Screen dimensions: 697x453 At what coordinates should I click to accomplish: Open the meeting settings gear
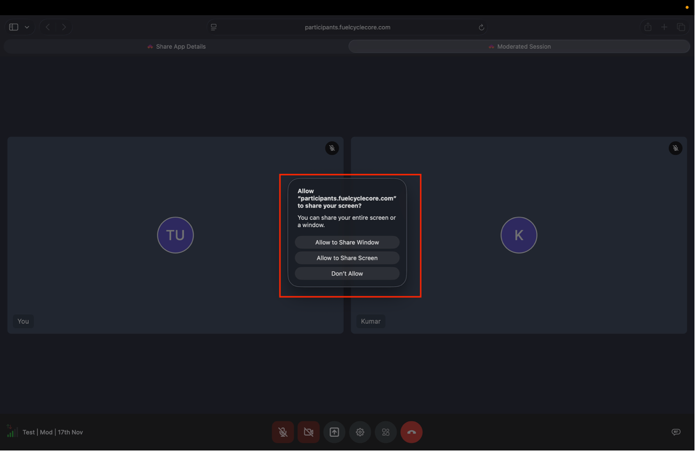tap(360, 432)
